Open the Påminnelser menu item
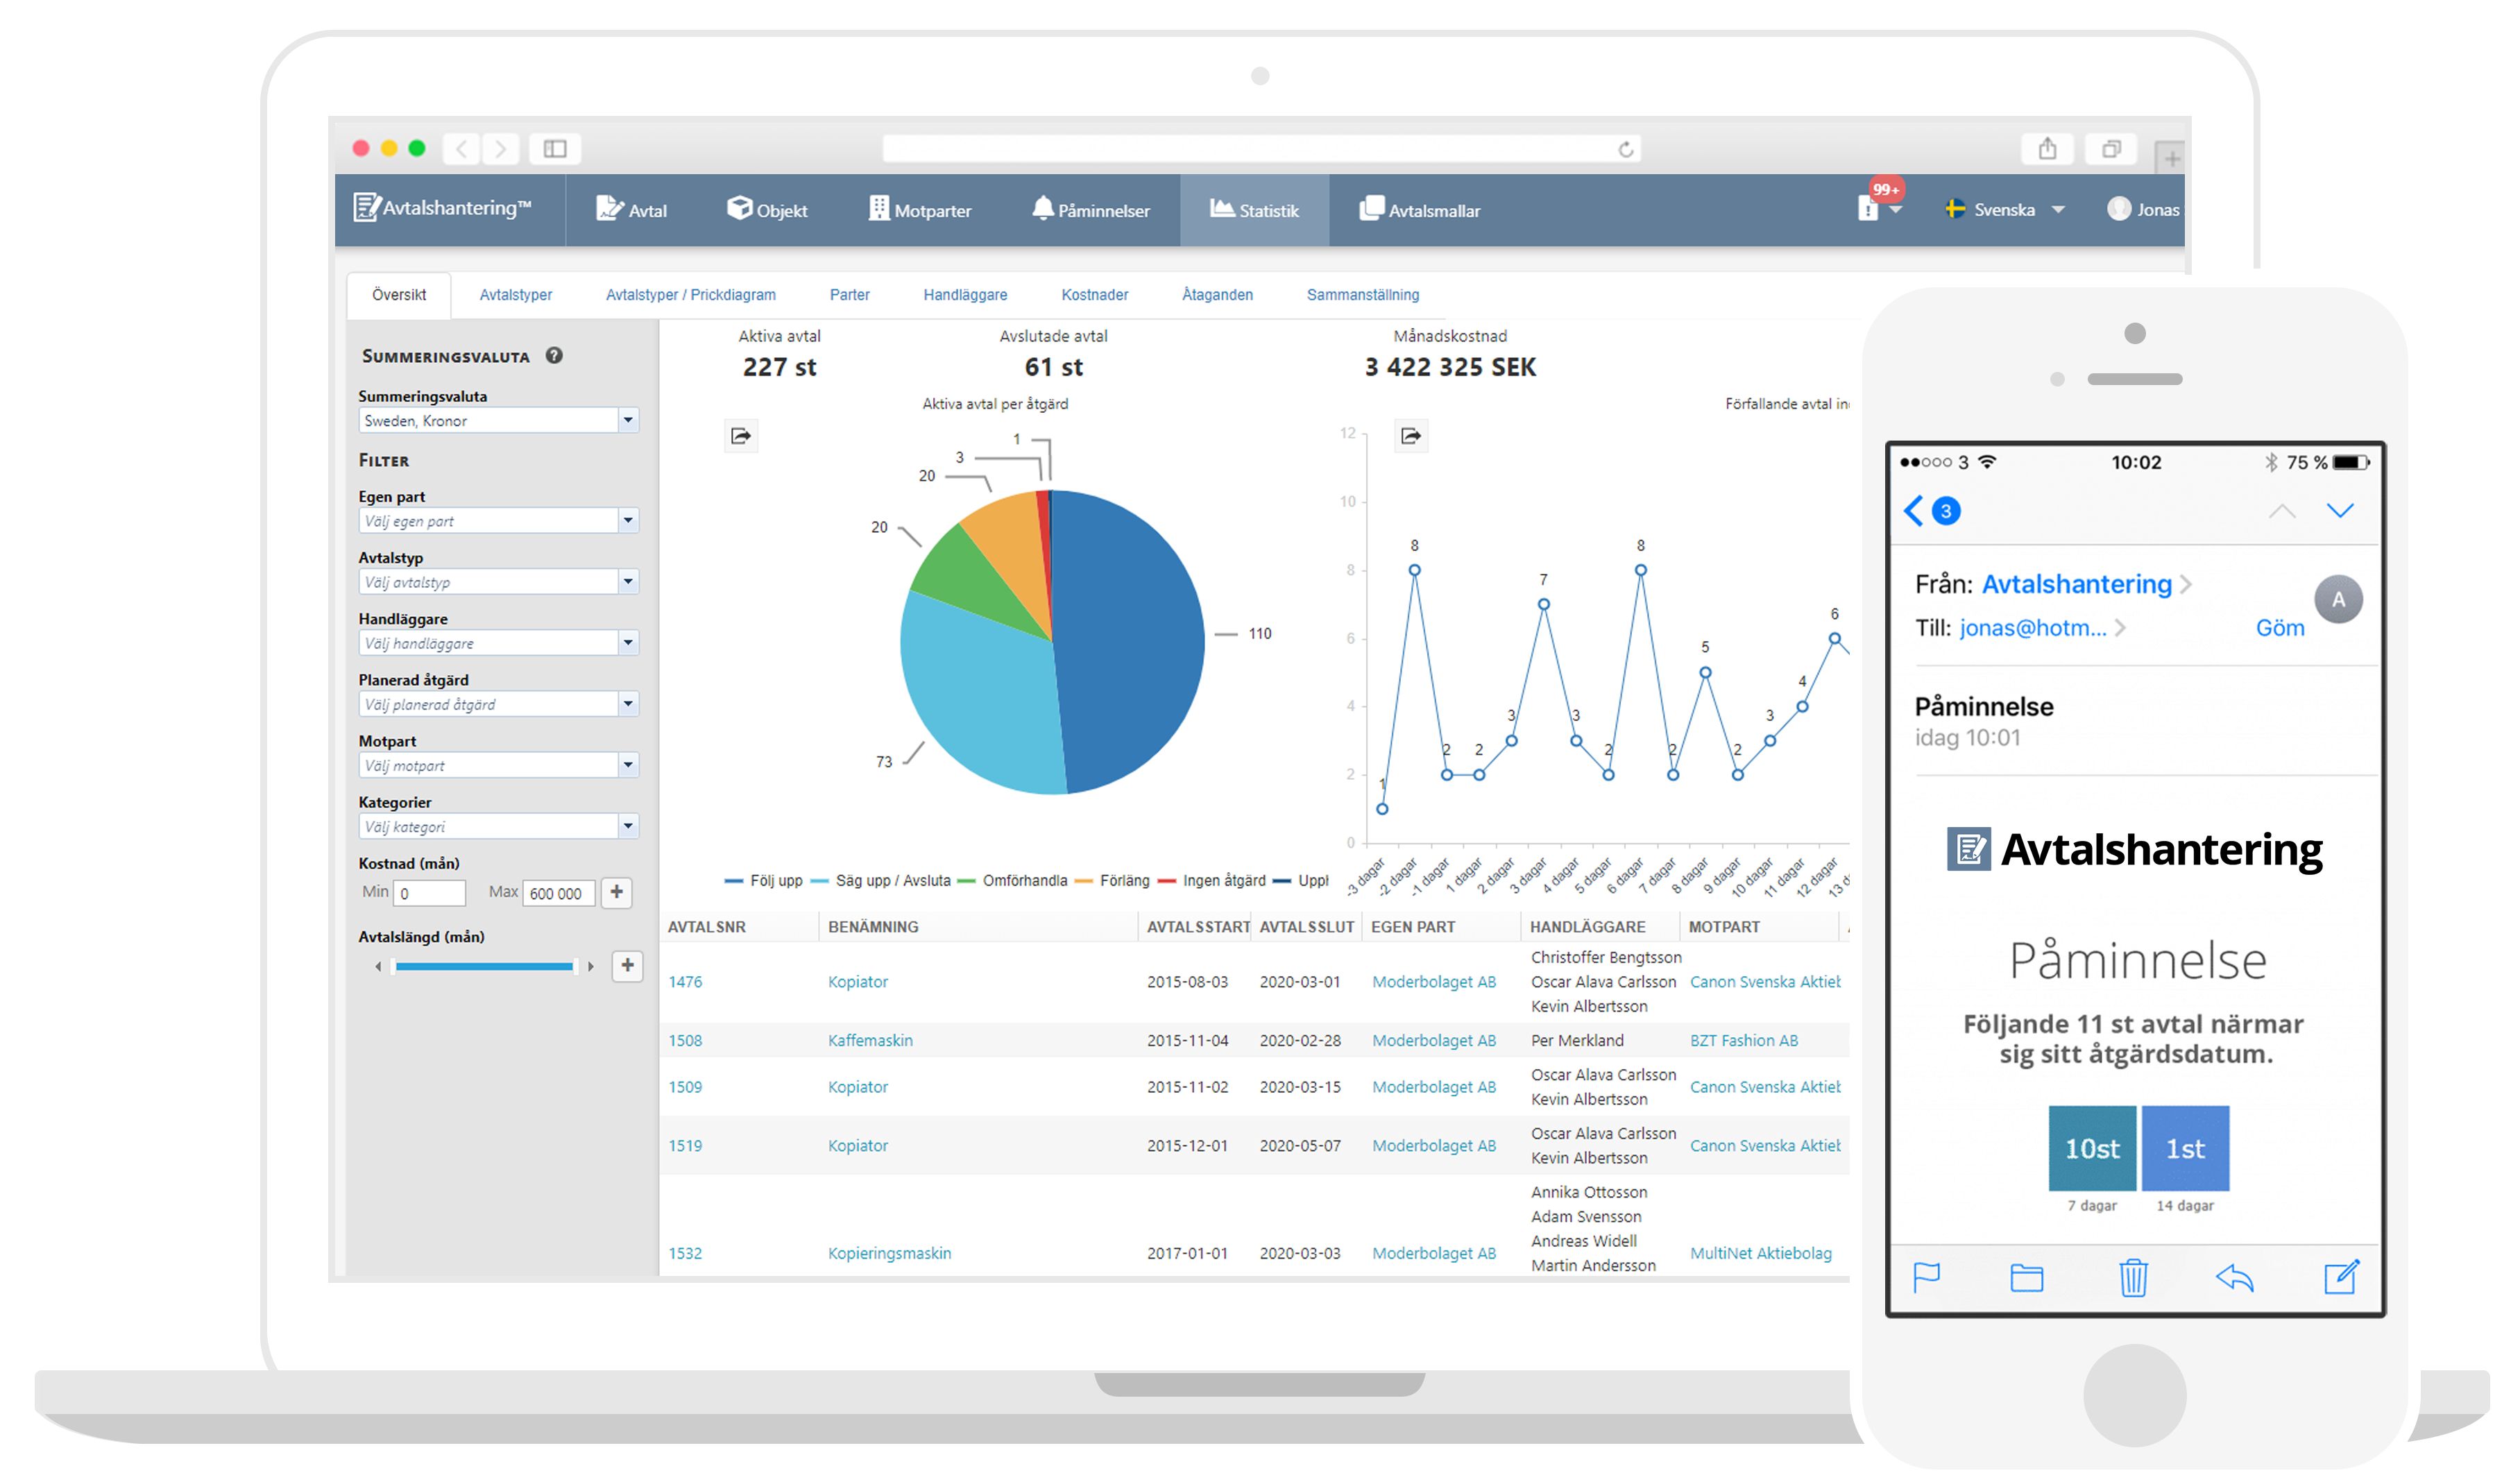 pyautogui.click(x=1091, y=211)
